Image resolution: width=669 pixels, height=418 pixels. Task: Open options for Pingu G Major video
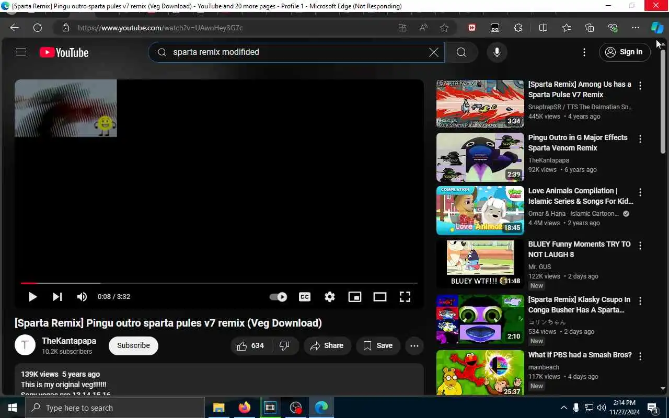point(640,139)
